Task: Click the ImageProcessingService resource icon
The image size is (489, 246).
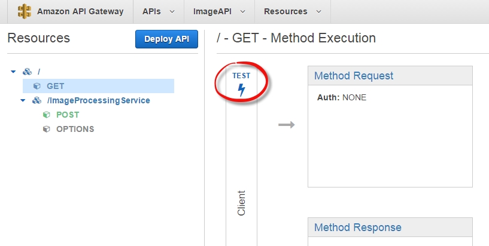Action: tap(37, 100)
